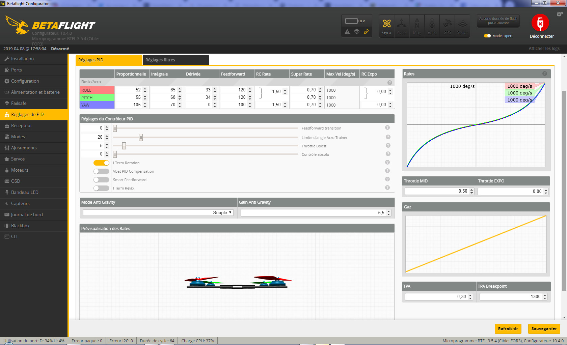
Task: Switch to Réglages filtres tab
Action: [176, 60]
